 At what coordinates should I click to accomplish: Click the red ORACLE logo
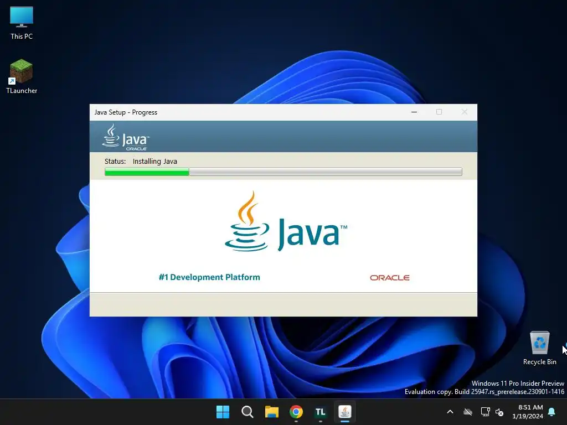[x=389, y=278]
